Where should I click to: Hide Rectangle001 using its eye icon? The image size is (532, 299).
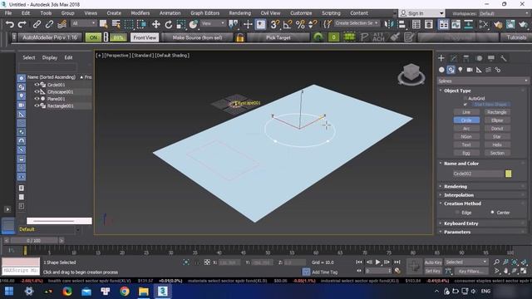[x=37, y=105]
